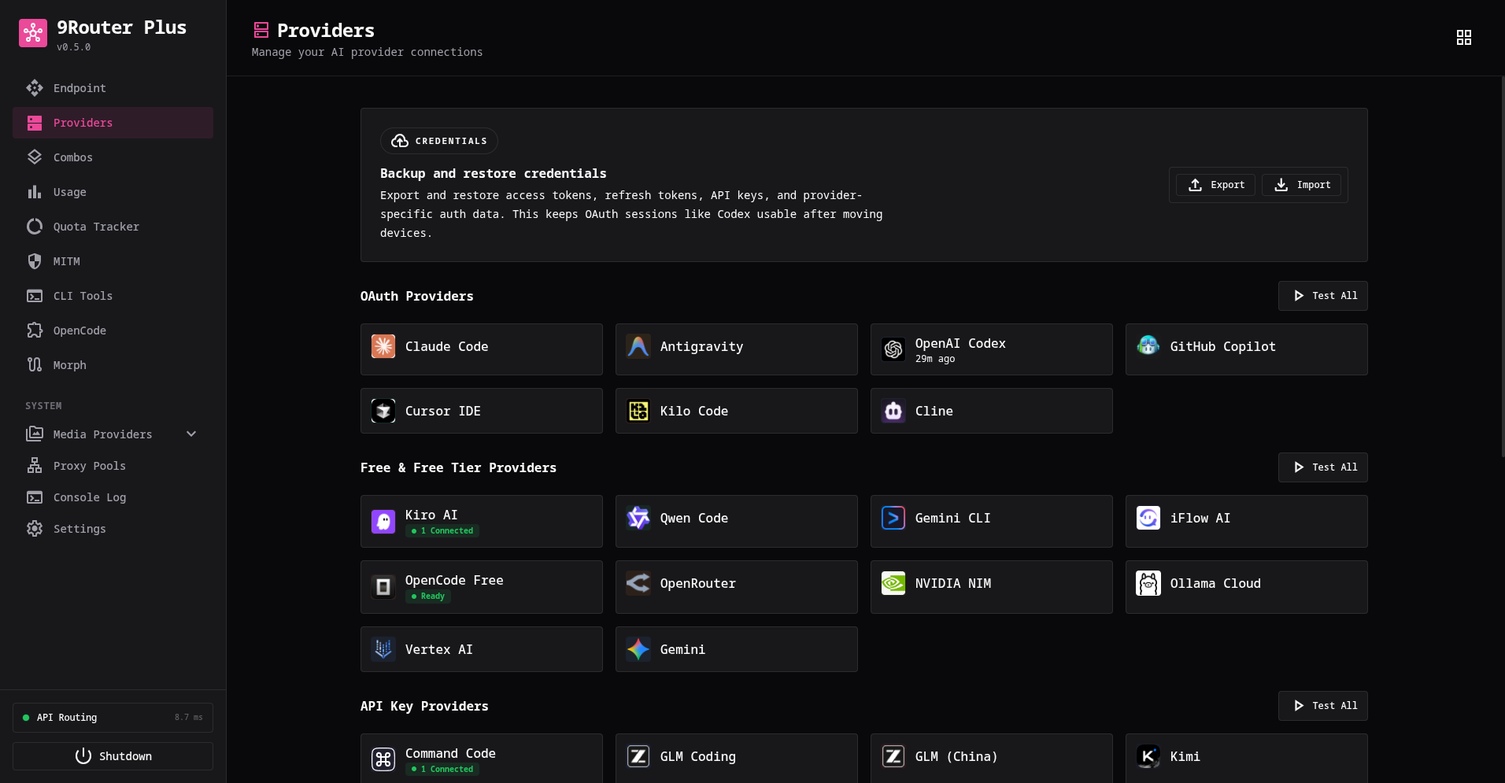The image size is (1505, 783).
Task: Click the Providers page header icon
Action: click(261, 30)
